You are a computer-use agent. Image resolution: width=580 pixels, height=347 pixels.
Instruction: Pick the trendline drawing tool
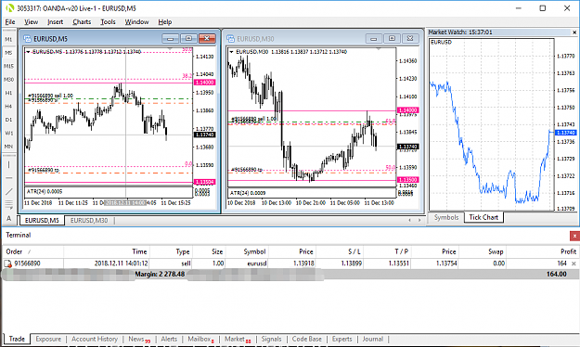(8, 191)
